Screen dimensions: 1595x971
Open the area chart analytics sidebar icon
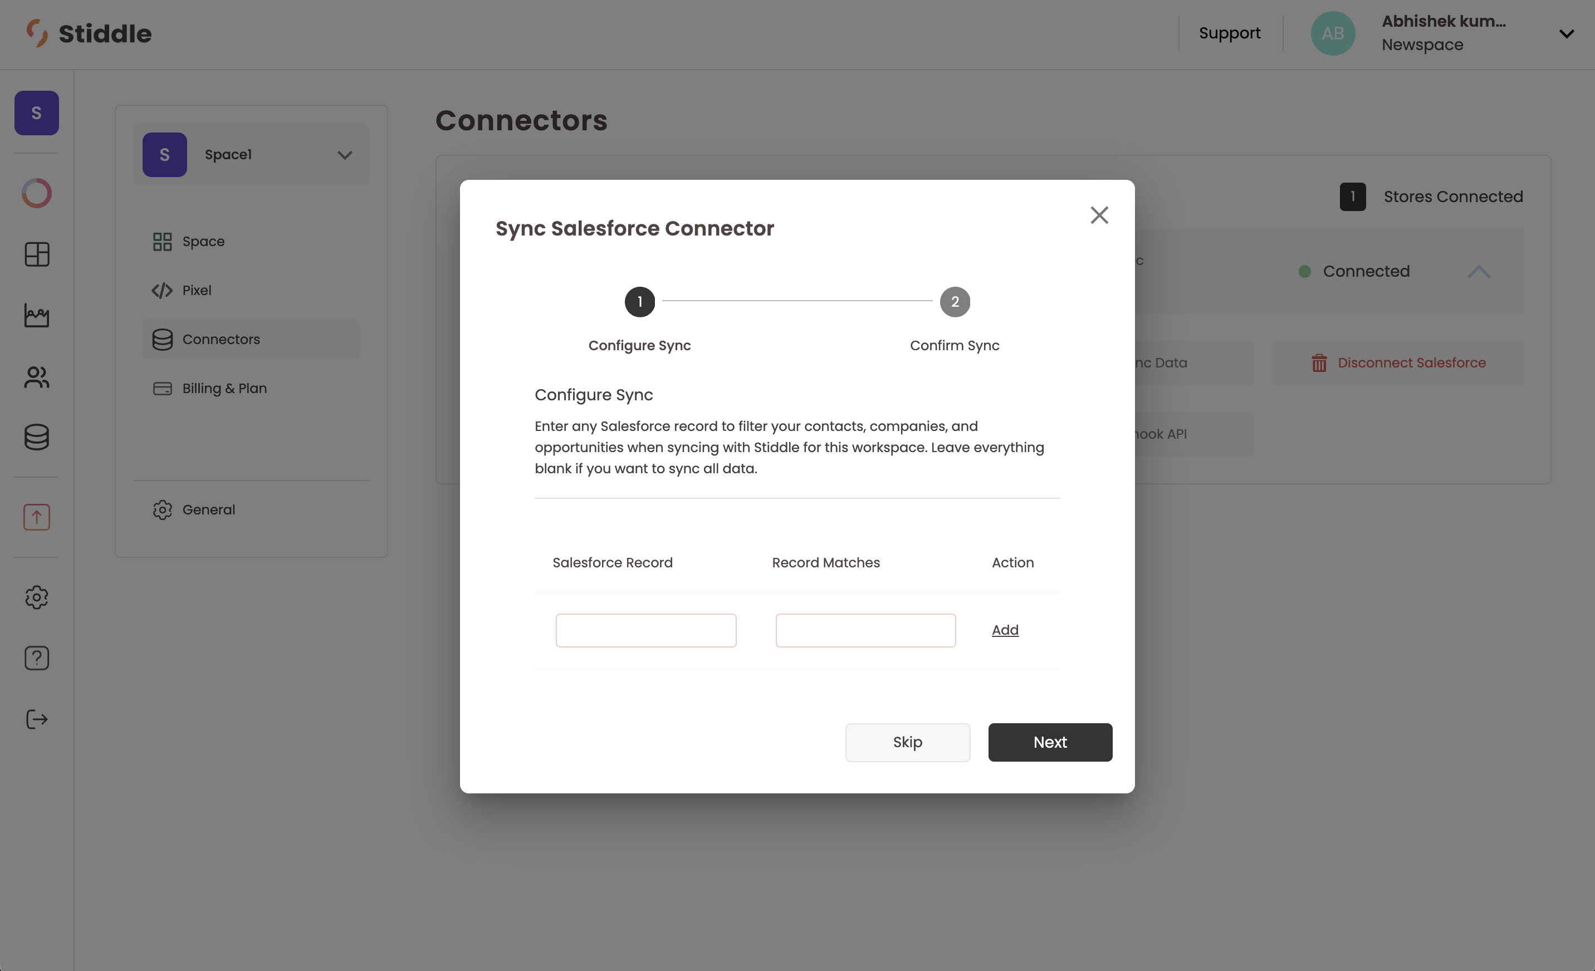[36, 315]
